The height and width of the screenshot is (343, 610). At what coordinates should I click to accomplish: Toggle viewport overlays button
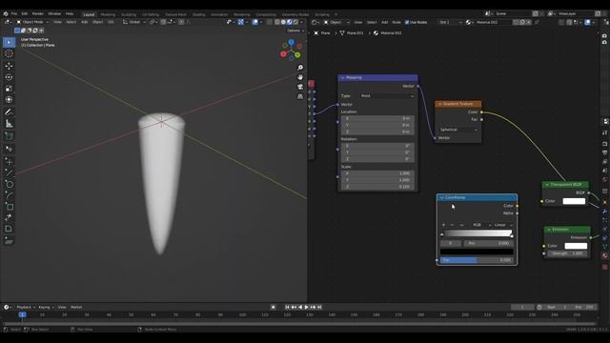tap(255, 22)
